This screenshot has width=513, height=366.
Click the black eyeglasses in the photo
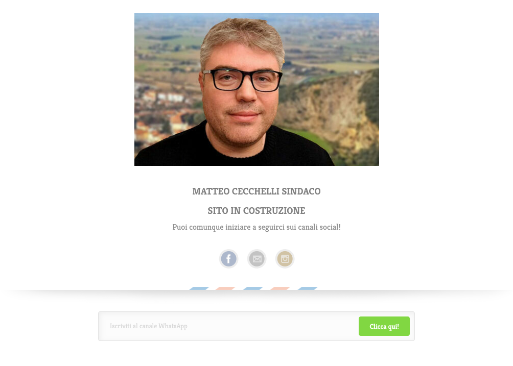click(x=242, y=80)
